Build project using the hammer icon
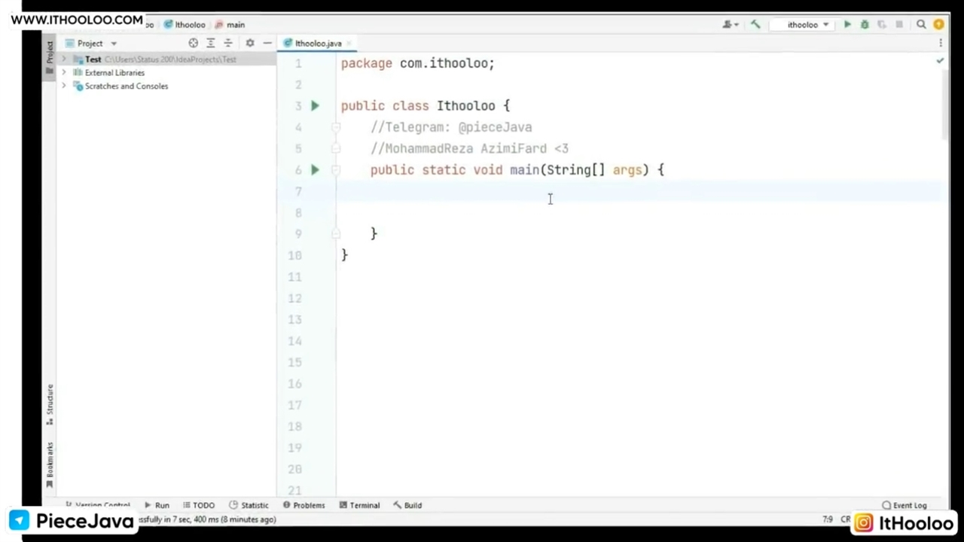Image resolution: width=964 pixels, height=542 pixels. tap(755, 25)
